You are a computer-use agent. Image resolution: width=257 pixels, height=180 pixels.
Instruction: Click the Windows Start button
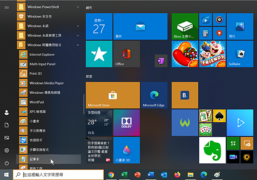(6, 175)
